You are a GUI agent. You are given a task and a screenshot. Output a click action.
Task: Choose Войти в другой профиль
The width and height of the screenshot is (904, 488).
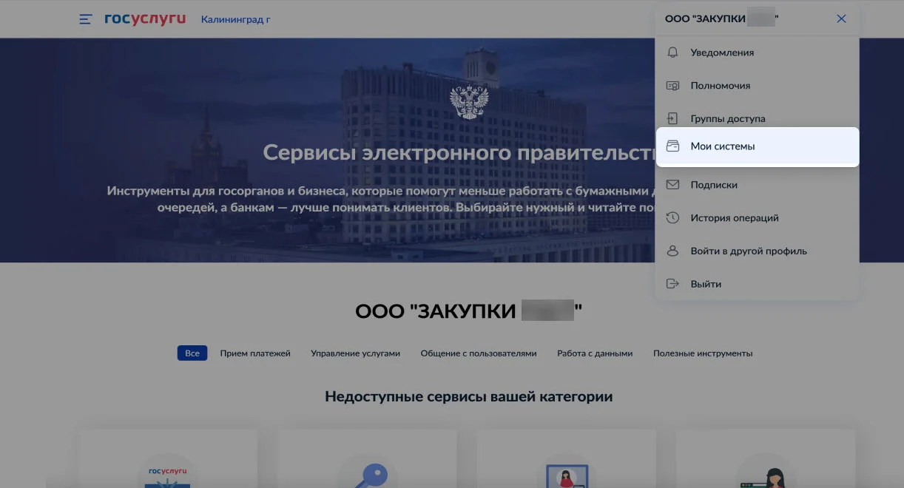(x=757, y=251)
